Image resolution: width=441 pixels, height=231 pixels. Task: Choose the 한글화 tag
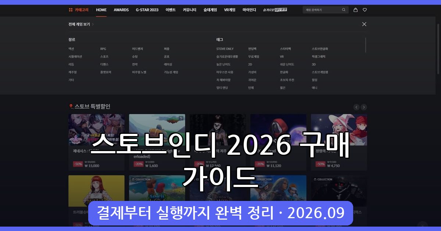(x=284, y=72)
